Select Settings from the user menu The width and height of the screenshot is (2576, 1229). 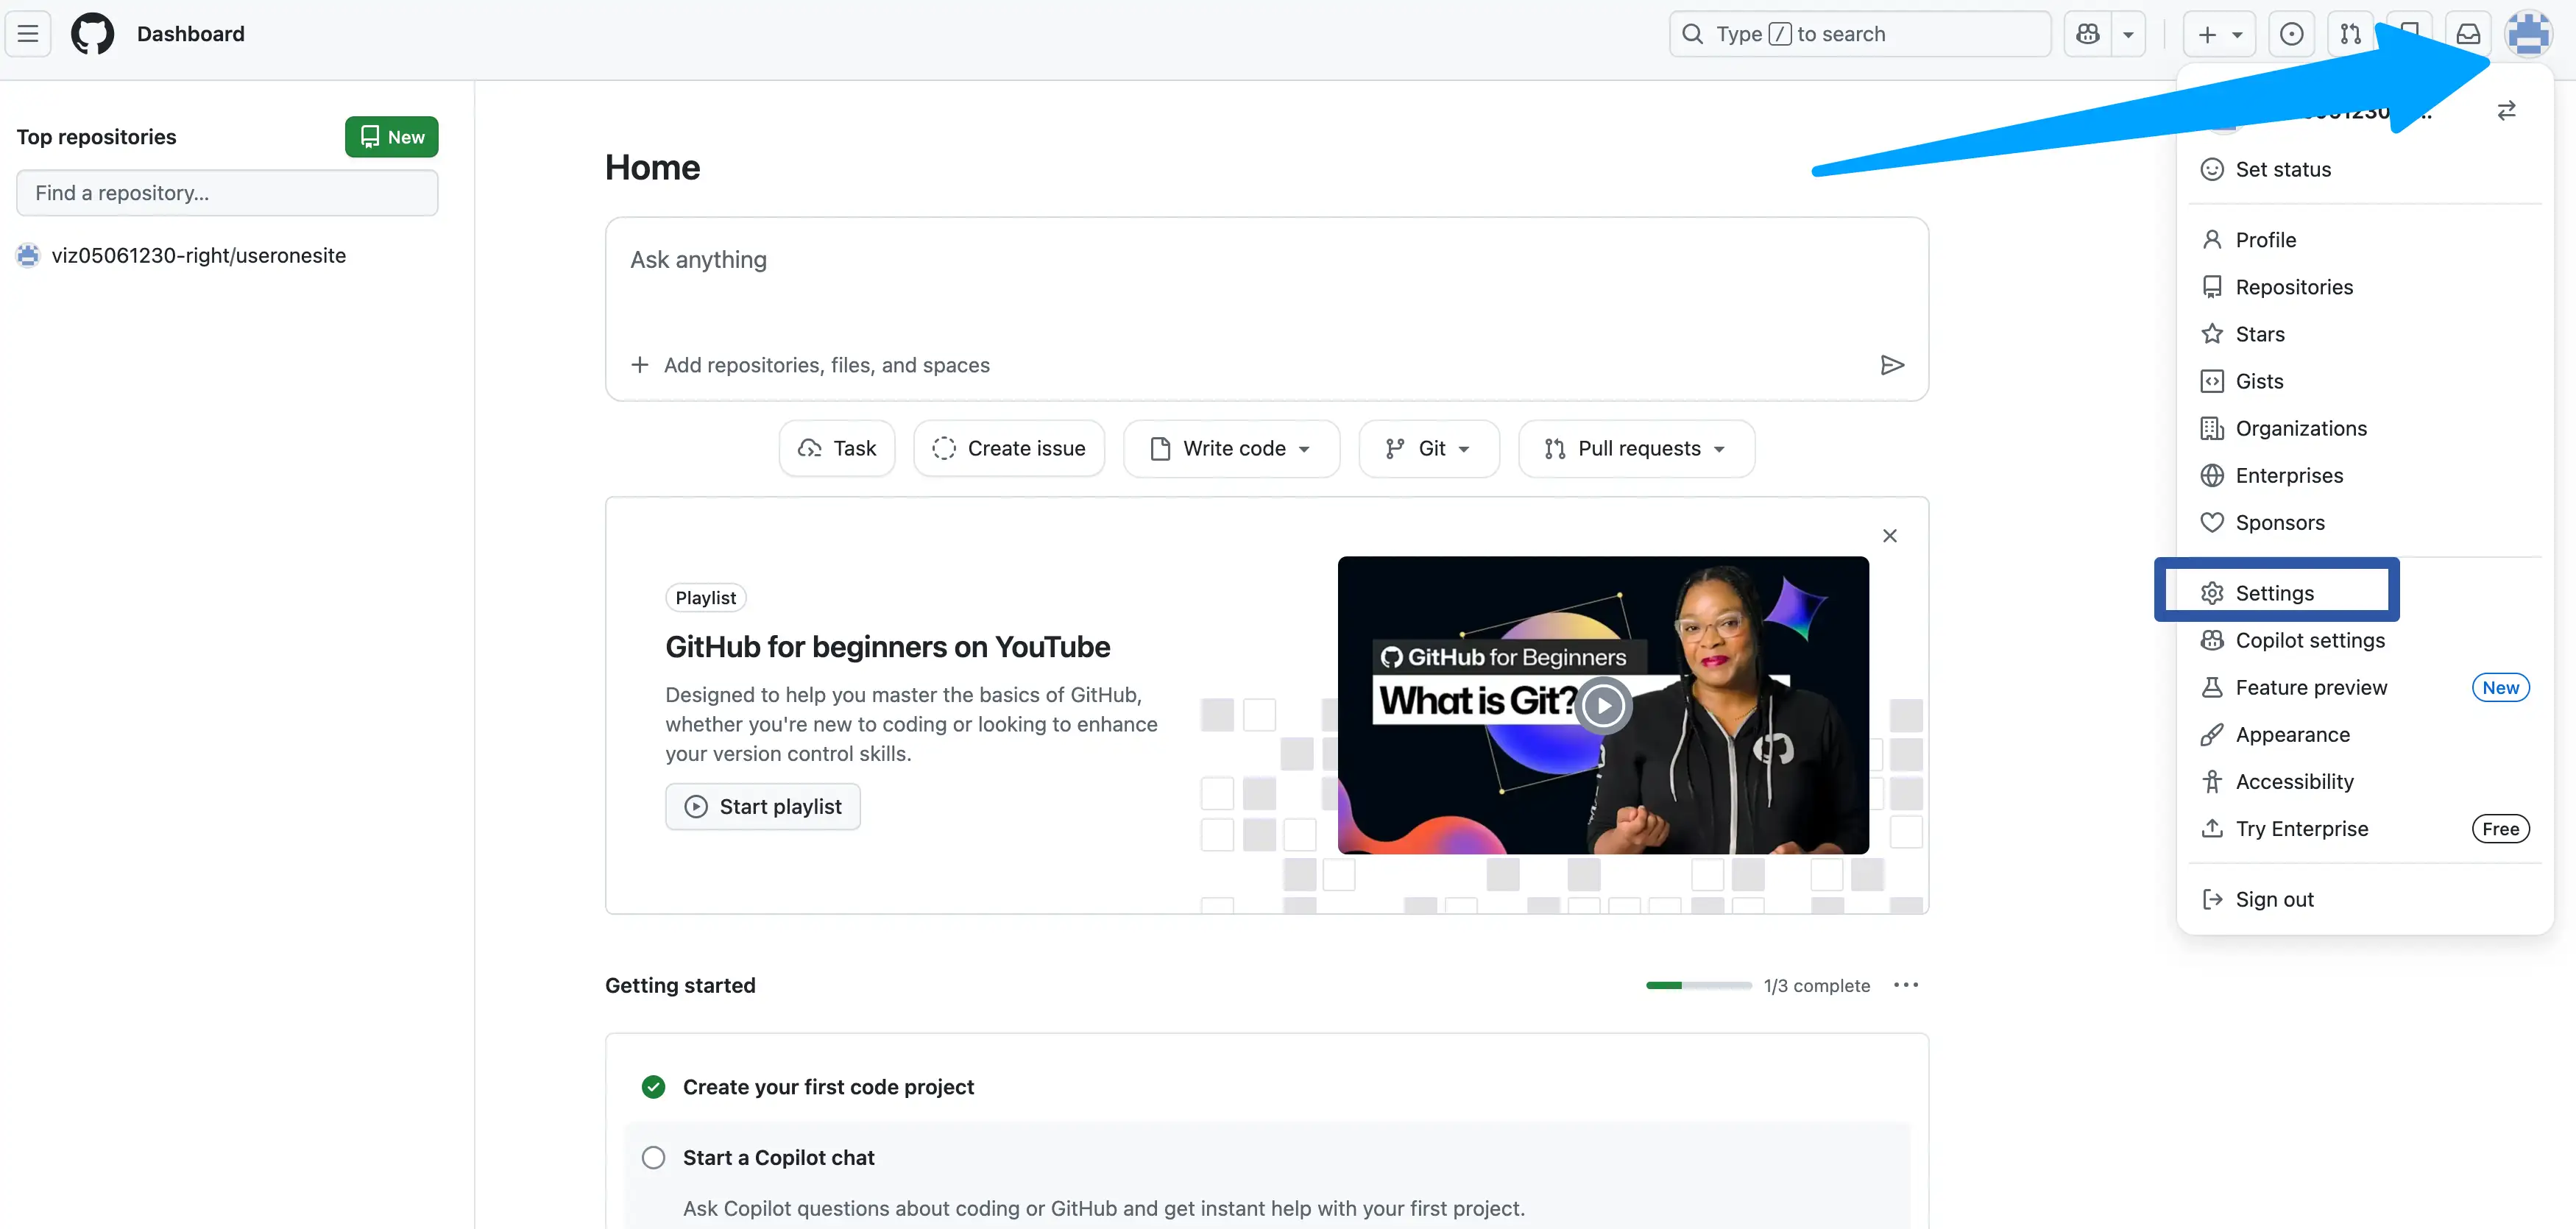[x=2274, y=593]
